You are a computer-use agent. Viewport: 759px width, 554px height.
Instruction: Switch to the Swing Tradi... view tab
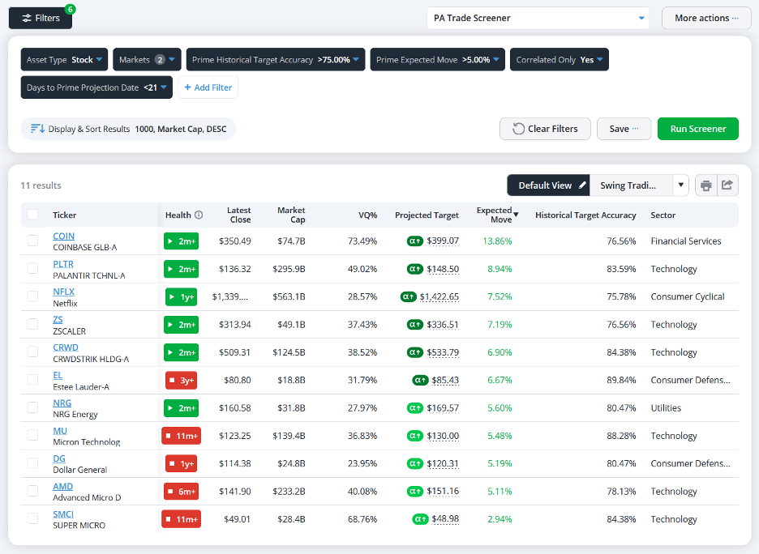click(x=628, y=185)
